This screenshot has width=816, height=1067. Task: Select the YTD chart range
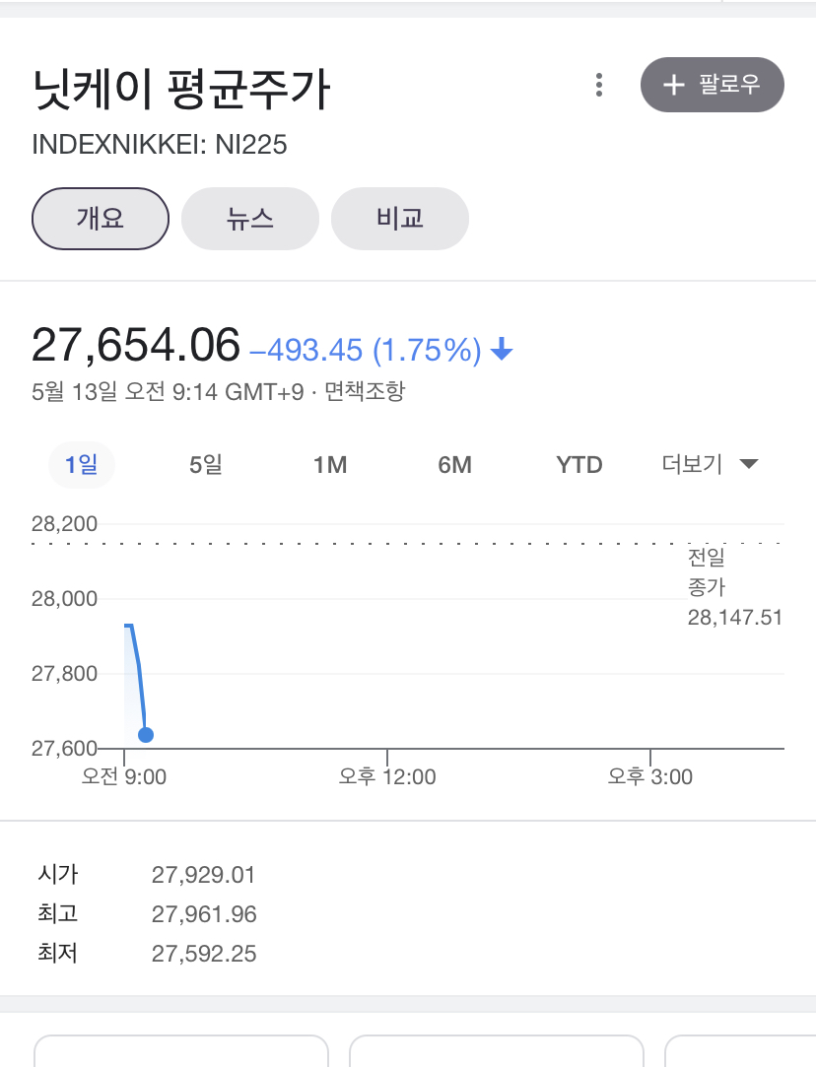coord(579,465)
